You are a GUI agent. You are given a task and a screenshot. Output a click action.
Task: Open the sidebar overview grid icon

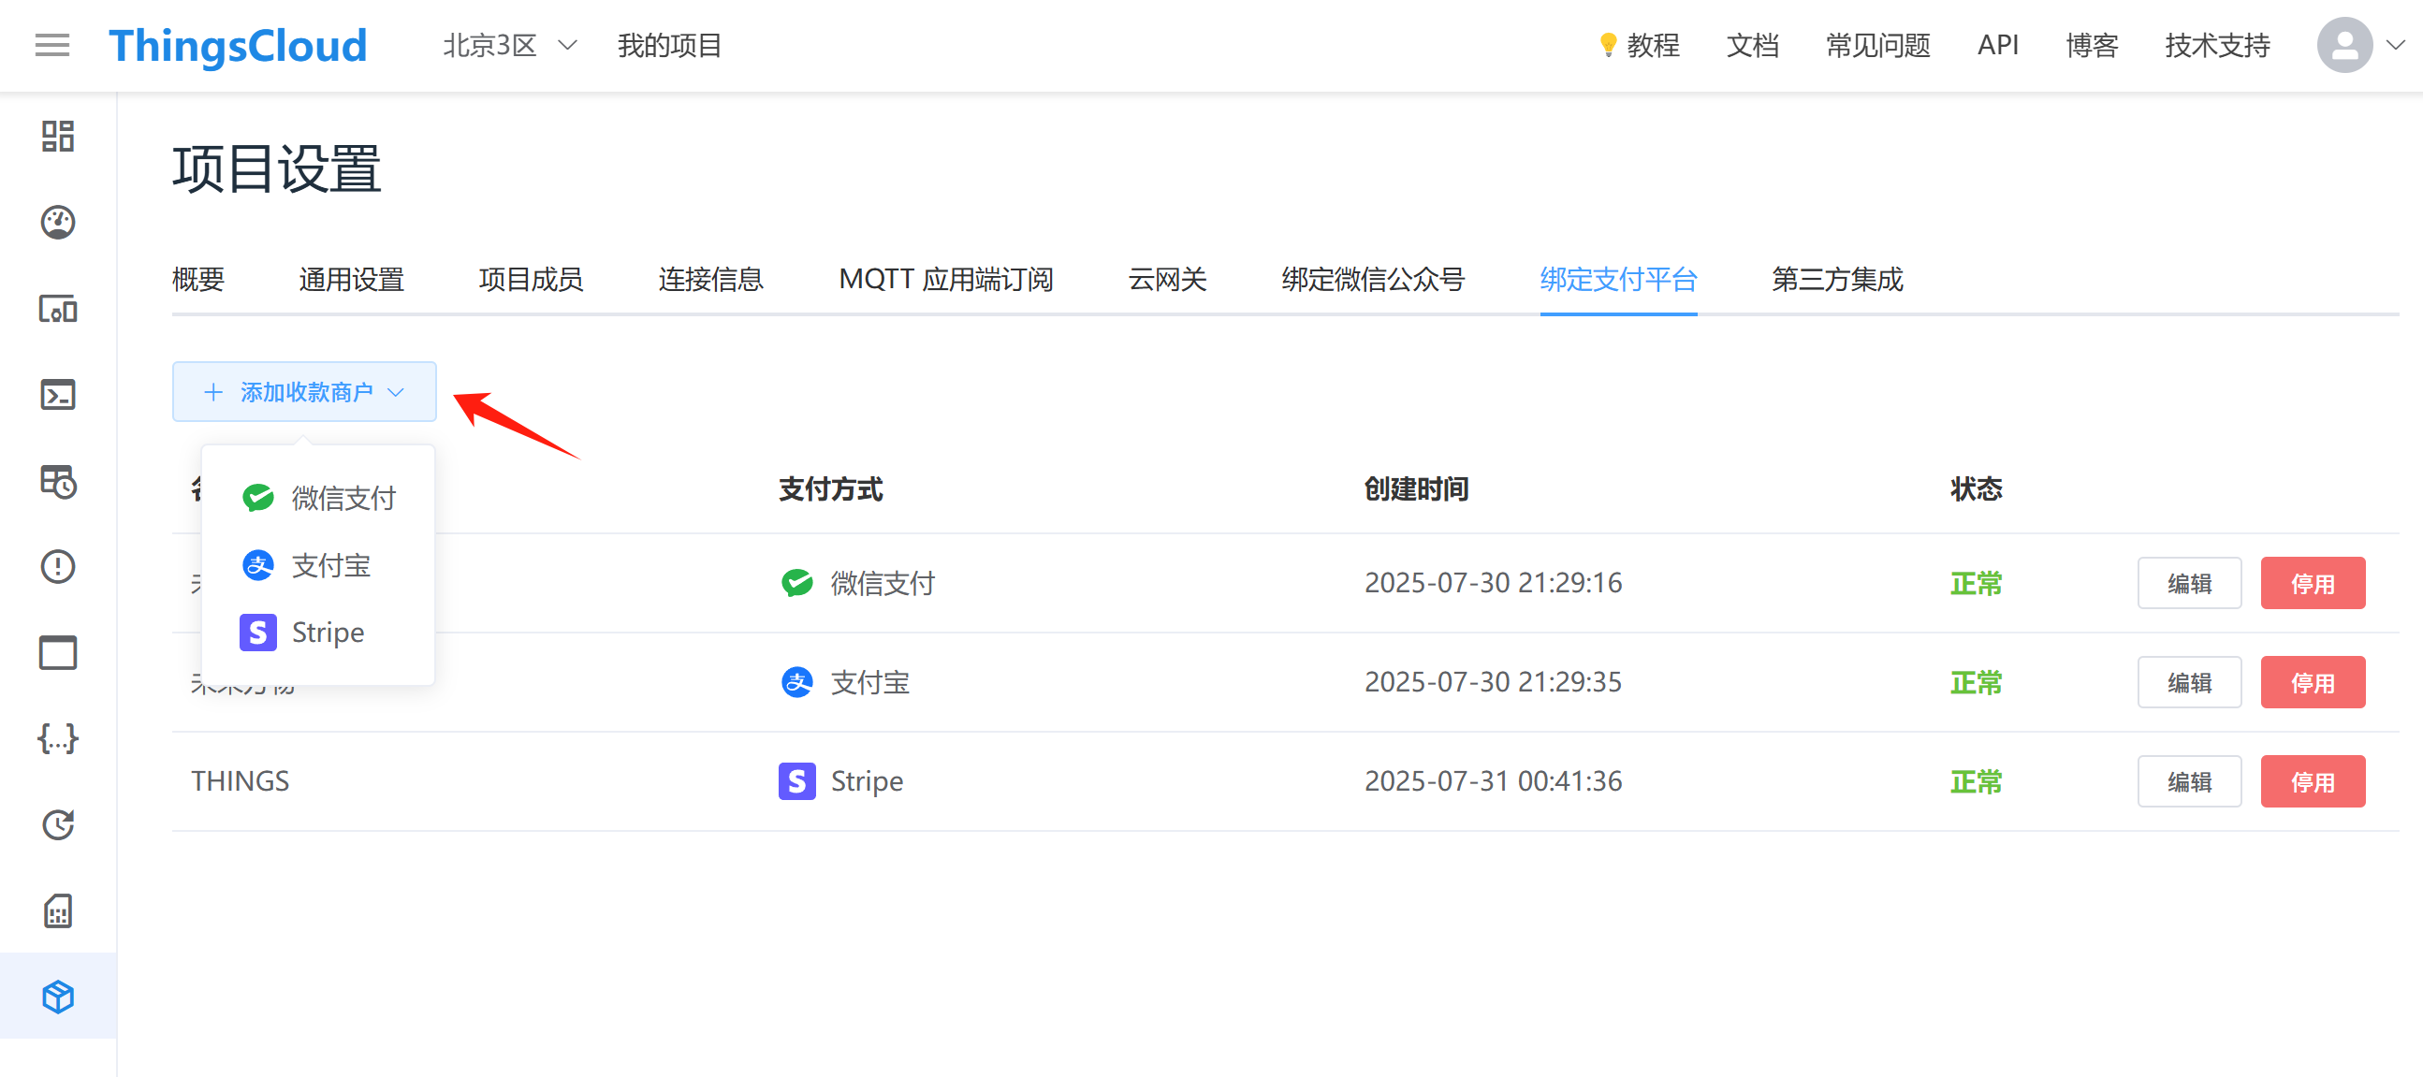point(57,137)
